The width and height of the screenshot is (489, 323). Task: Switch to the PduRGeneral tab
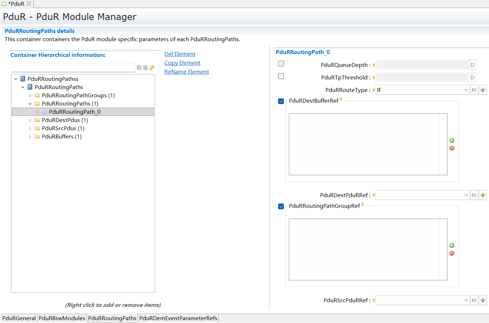pyautogui.click(x=19, y=318)
